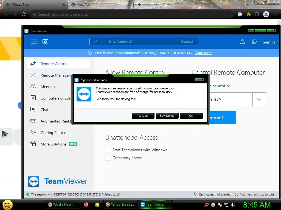281x210 pixels.
Task: Reload the browser page
Action: pyautogui.click(x=24, y=14)
